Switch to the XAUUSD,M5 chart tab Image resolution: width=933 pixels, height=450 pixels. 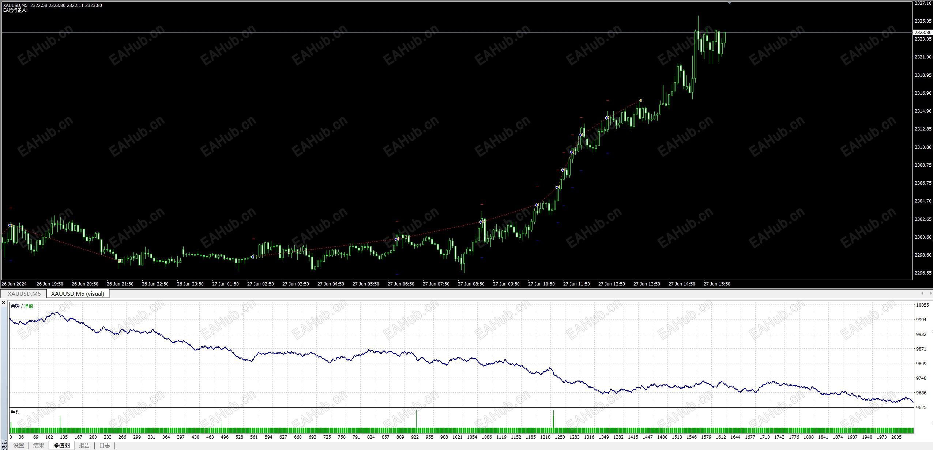[24, 294]
